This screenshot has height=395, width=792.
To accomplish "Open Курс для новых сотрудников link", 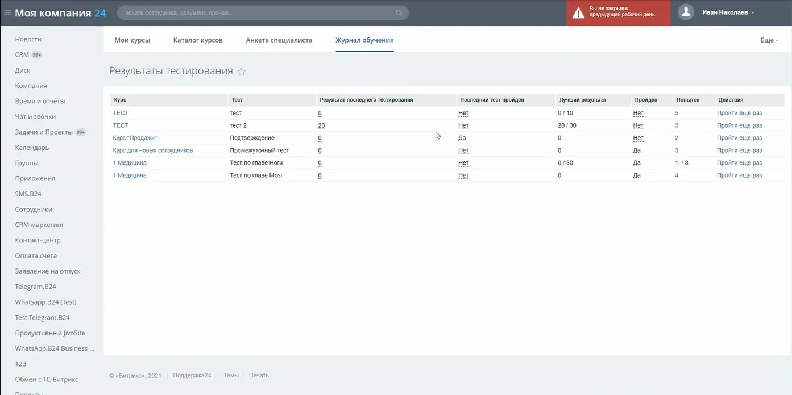I will 153,150.
